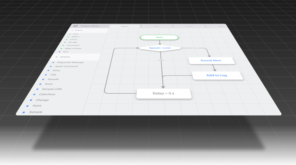Click the green Start node on canvas
Image resolution: width=296 pixels, height=165 pixels.
click(x=159, y=37)
